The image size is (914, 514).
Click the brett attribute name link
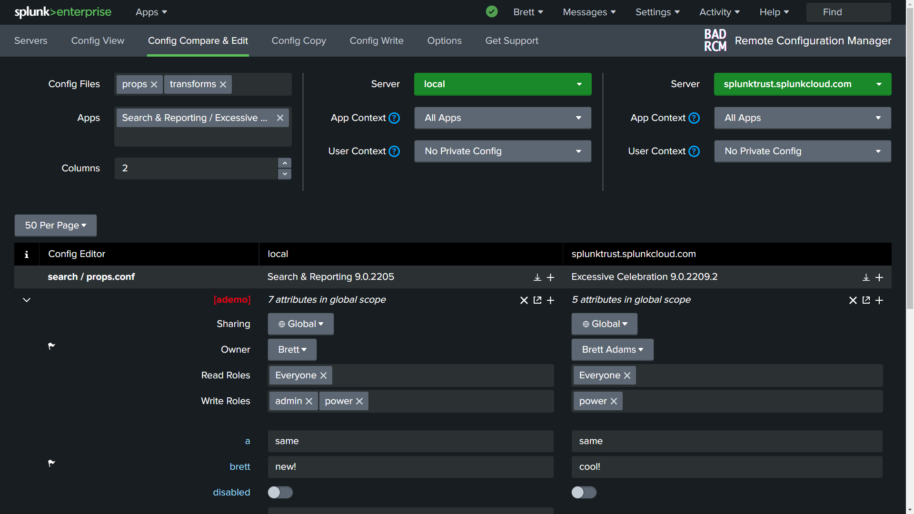239,467
